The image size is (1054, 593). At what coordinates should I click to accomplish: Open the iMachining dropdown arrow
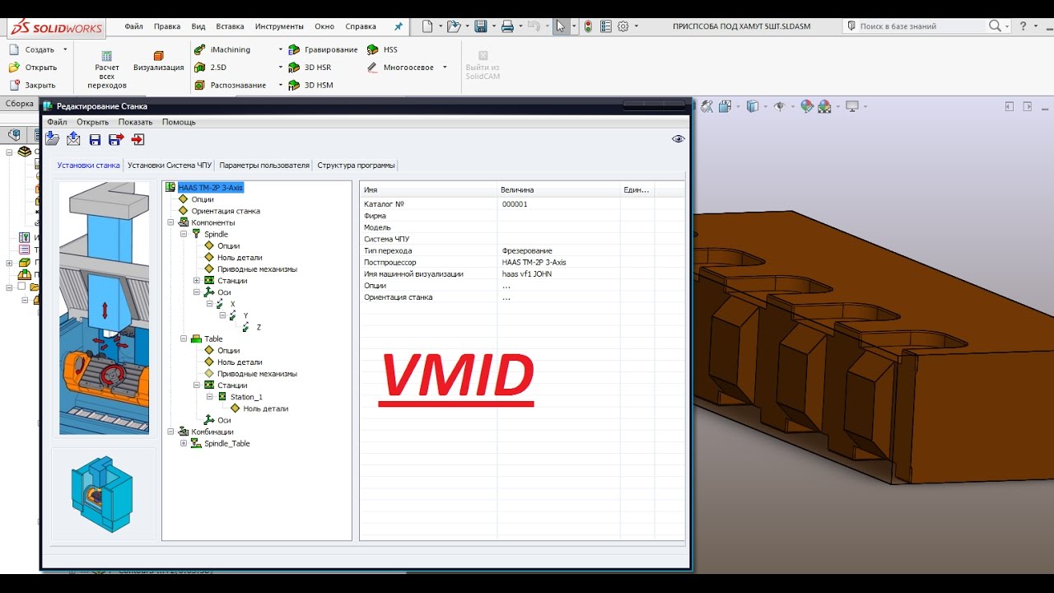(x=280, y=49)
